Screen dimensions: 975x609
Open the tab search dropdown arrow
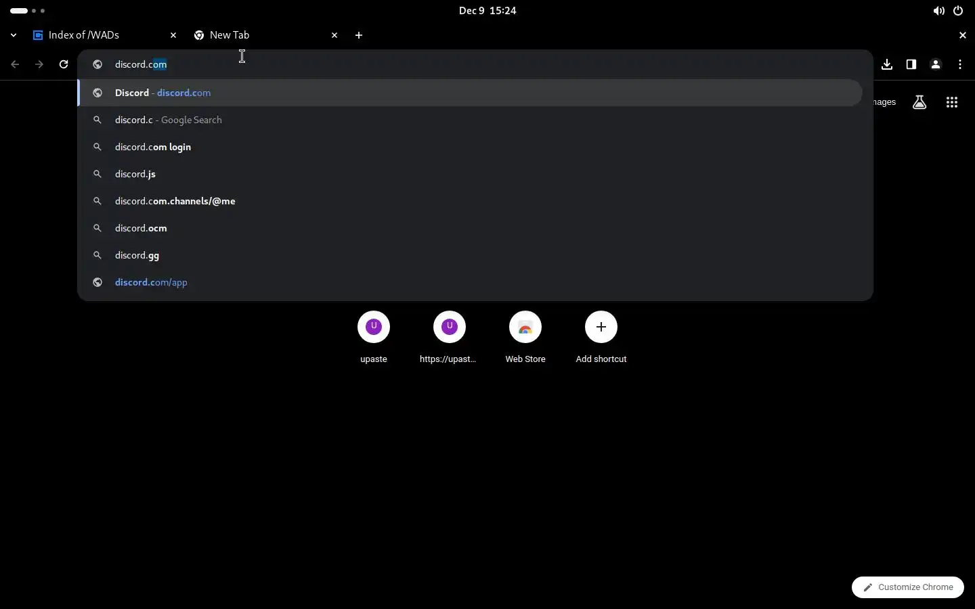tap(14, 35)
